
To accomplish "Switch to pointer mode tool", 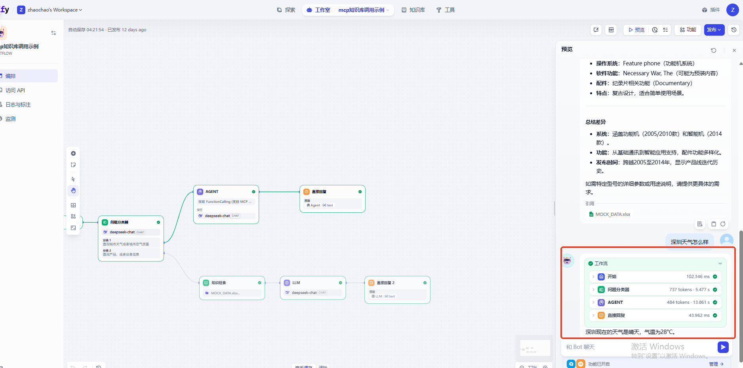I will point(73,179).
